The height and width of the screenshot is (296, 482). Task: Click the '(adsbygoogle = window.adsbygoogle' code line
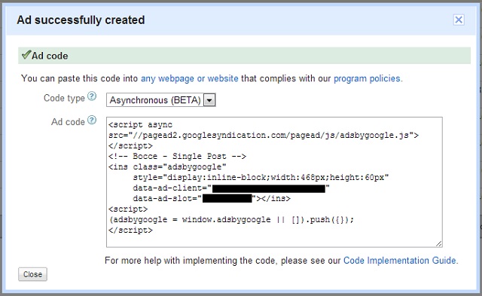pyautogui.click(x=231, y=219)
